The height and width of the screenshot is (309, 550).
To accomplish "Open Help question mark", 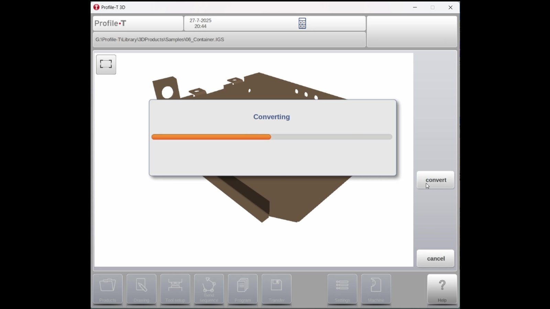I will [x=442, y=289].
